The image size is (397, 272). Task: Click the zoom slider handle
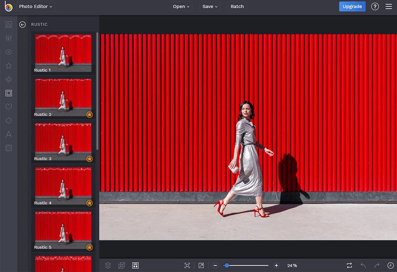click(x=227, y=265)
